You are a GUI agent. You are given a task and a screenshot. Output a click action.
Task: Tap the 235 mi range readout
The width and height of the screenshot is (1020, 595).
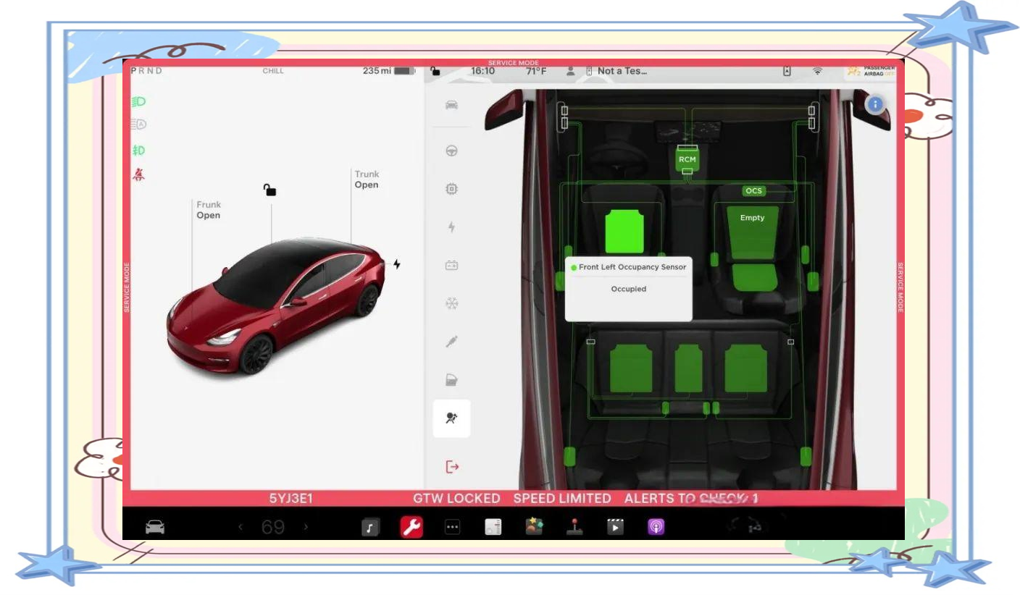[x=377, y=71]
